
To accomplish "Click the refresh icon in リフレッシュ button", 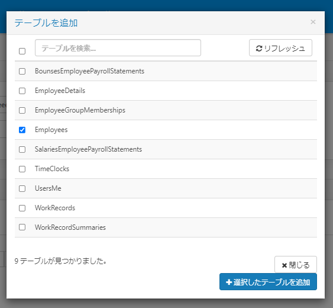I will (259, 49).
